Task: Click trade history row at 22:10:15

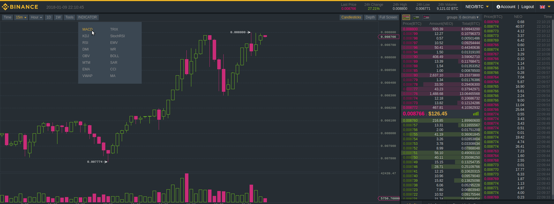Action: (517, 22)
